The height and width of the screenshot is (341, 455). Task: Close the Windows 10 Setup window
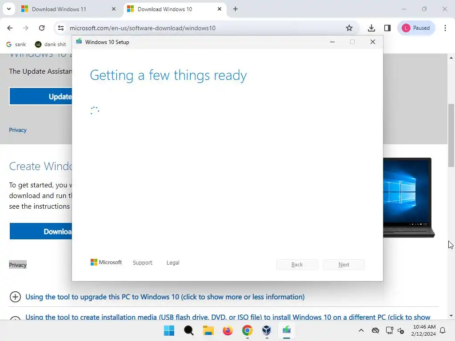[373, 42]
